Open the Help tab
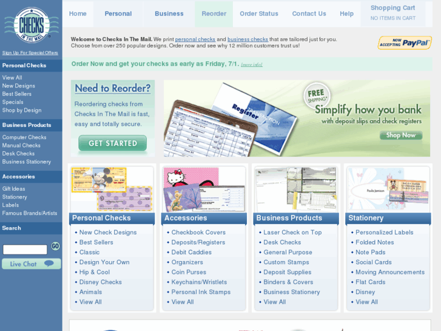The image size is (441, 331). tap(346, 14)
